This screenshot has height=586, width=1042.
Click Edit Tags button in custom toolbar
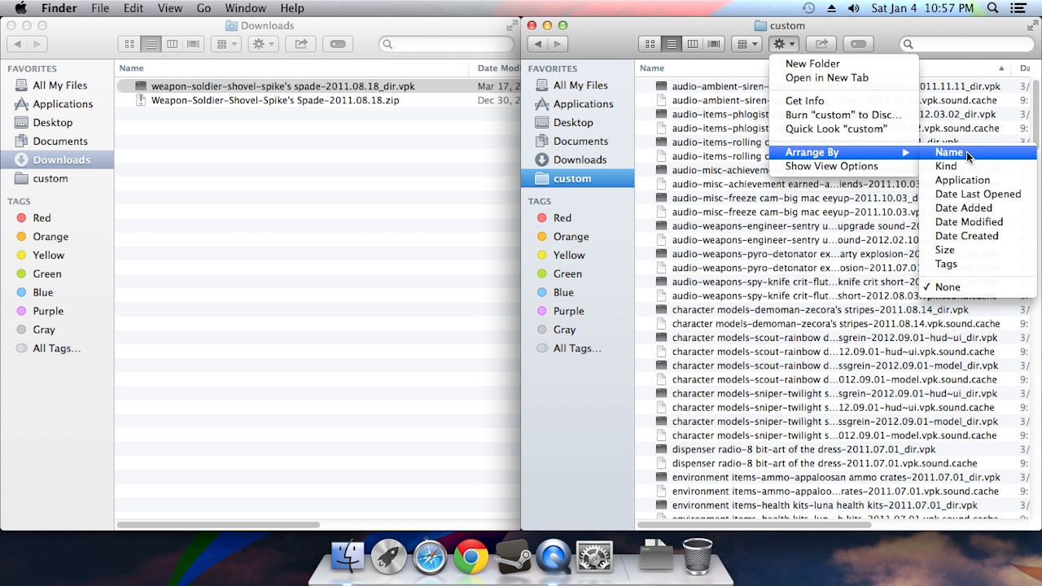(858, 44)
